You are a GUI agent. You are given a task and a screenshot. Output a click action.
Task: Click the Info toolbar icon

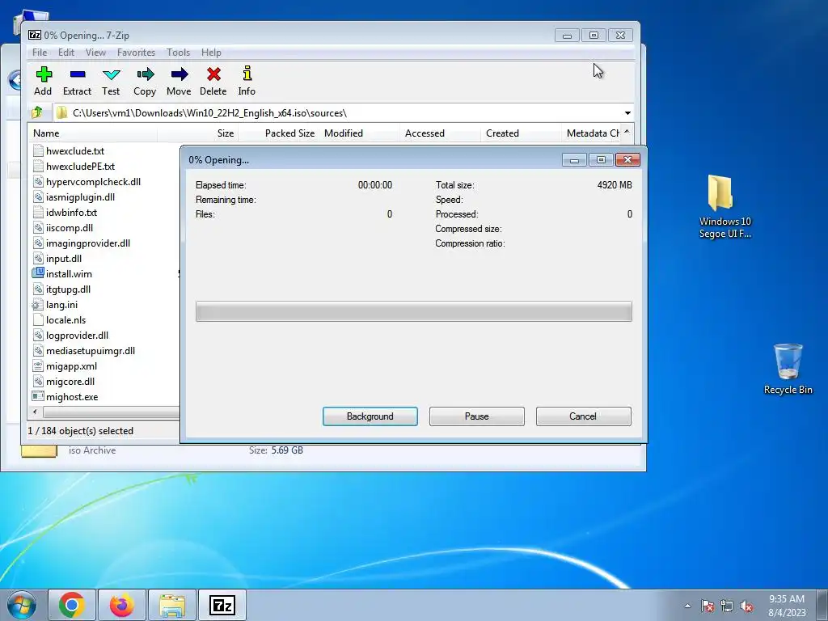(x=247, y=74)
